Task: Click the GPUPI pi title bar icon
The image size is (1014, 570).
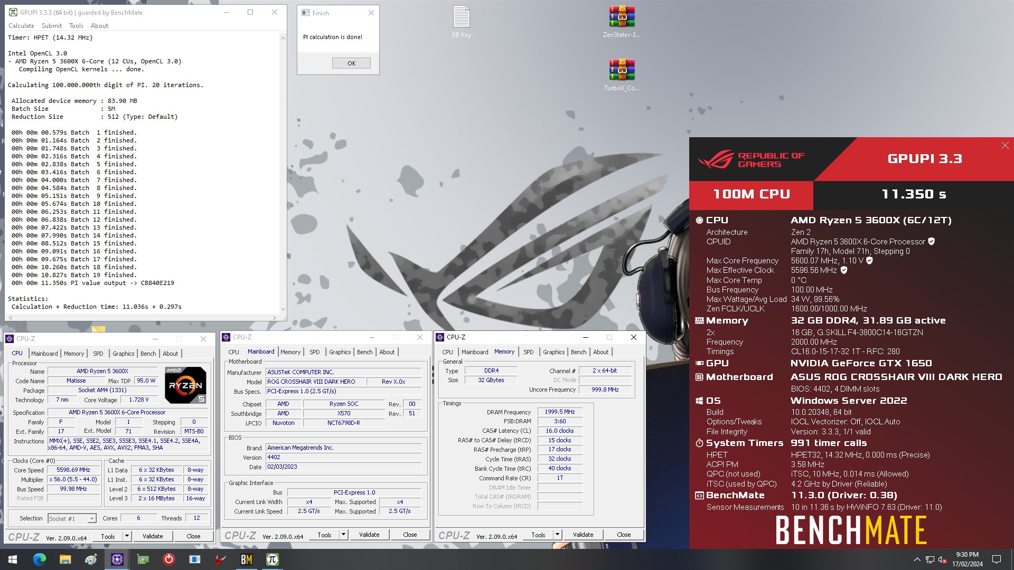Action: point(13,12)
